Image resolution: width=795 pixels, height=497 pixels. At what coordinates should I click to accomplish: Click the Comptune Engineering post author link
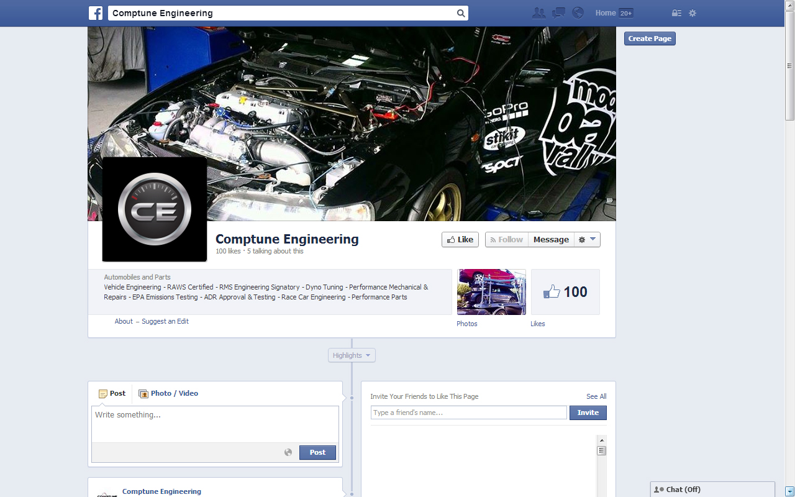[161, 491]
